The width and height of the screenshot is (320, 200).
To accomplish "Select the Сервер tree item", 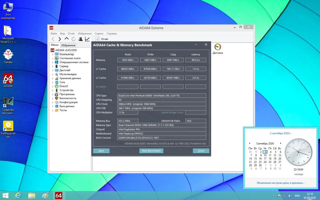I will pos(64,66).
